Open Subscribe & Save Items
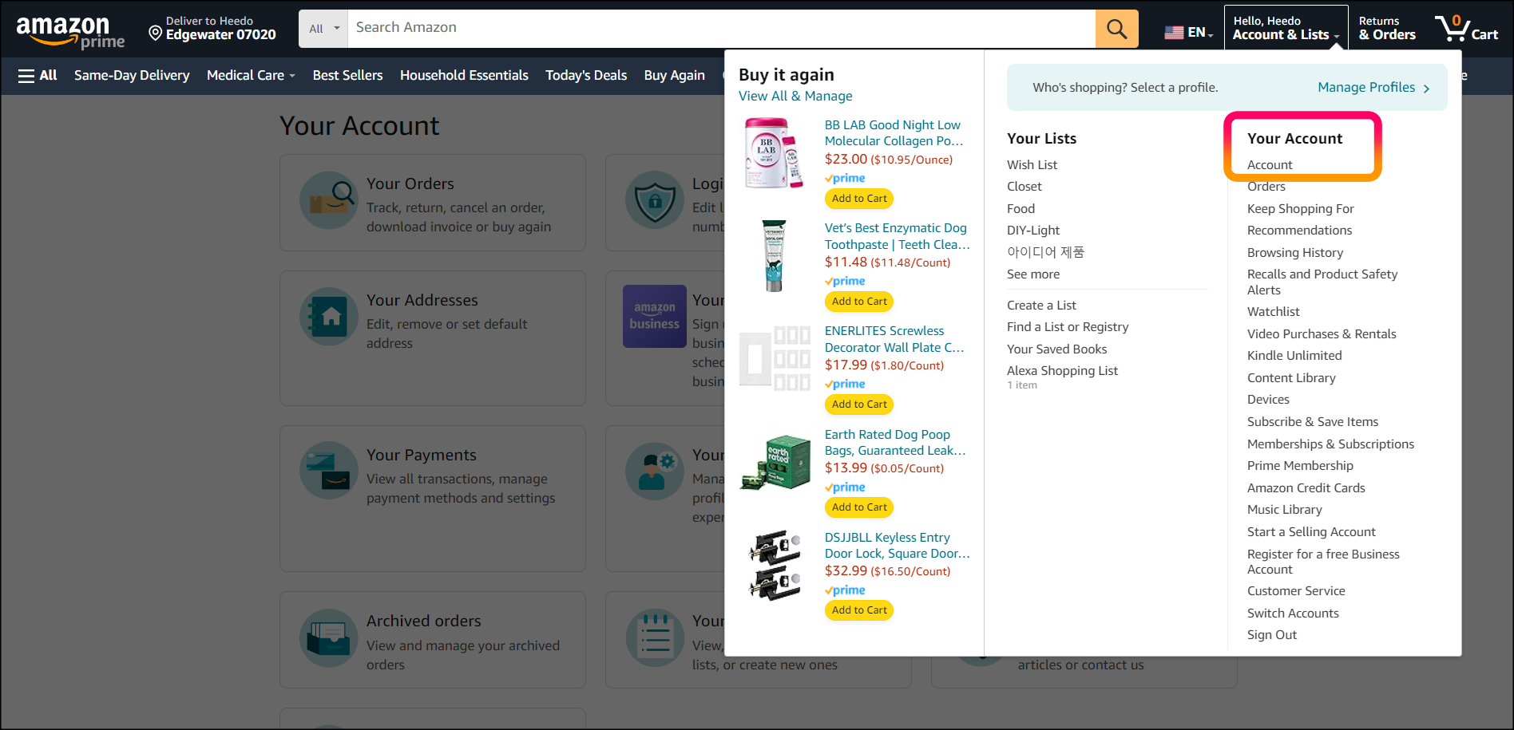The width and height of the screenshot is (1514, 730). click(1313, 421)
